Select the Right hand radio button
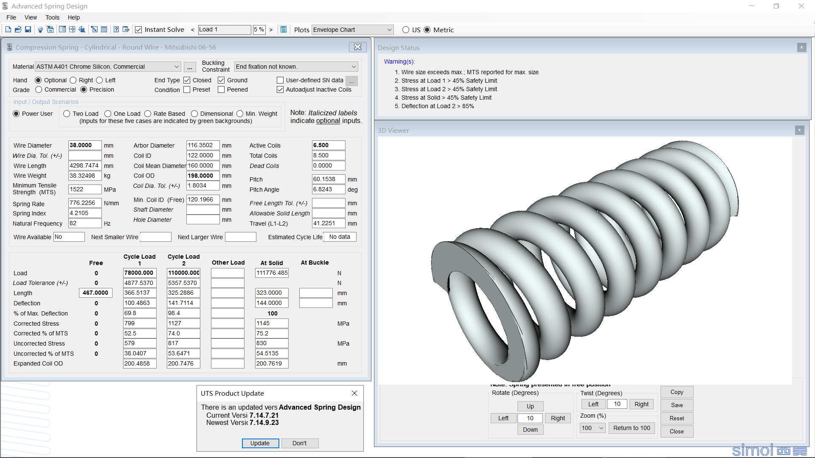Viewport: 815px width, 458px height. [73, 80]
